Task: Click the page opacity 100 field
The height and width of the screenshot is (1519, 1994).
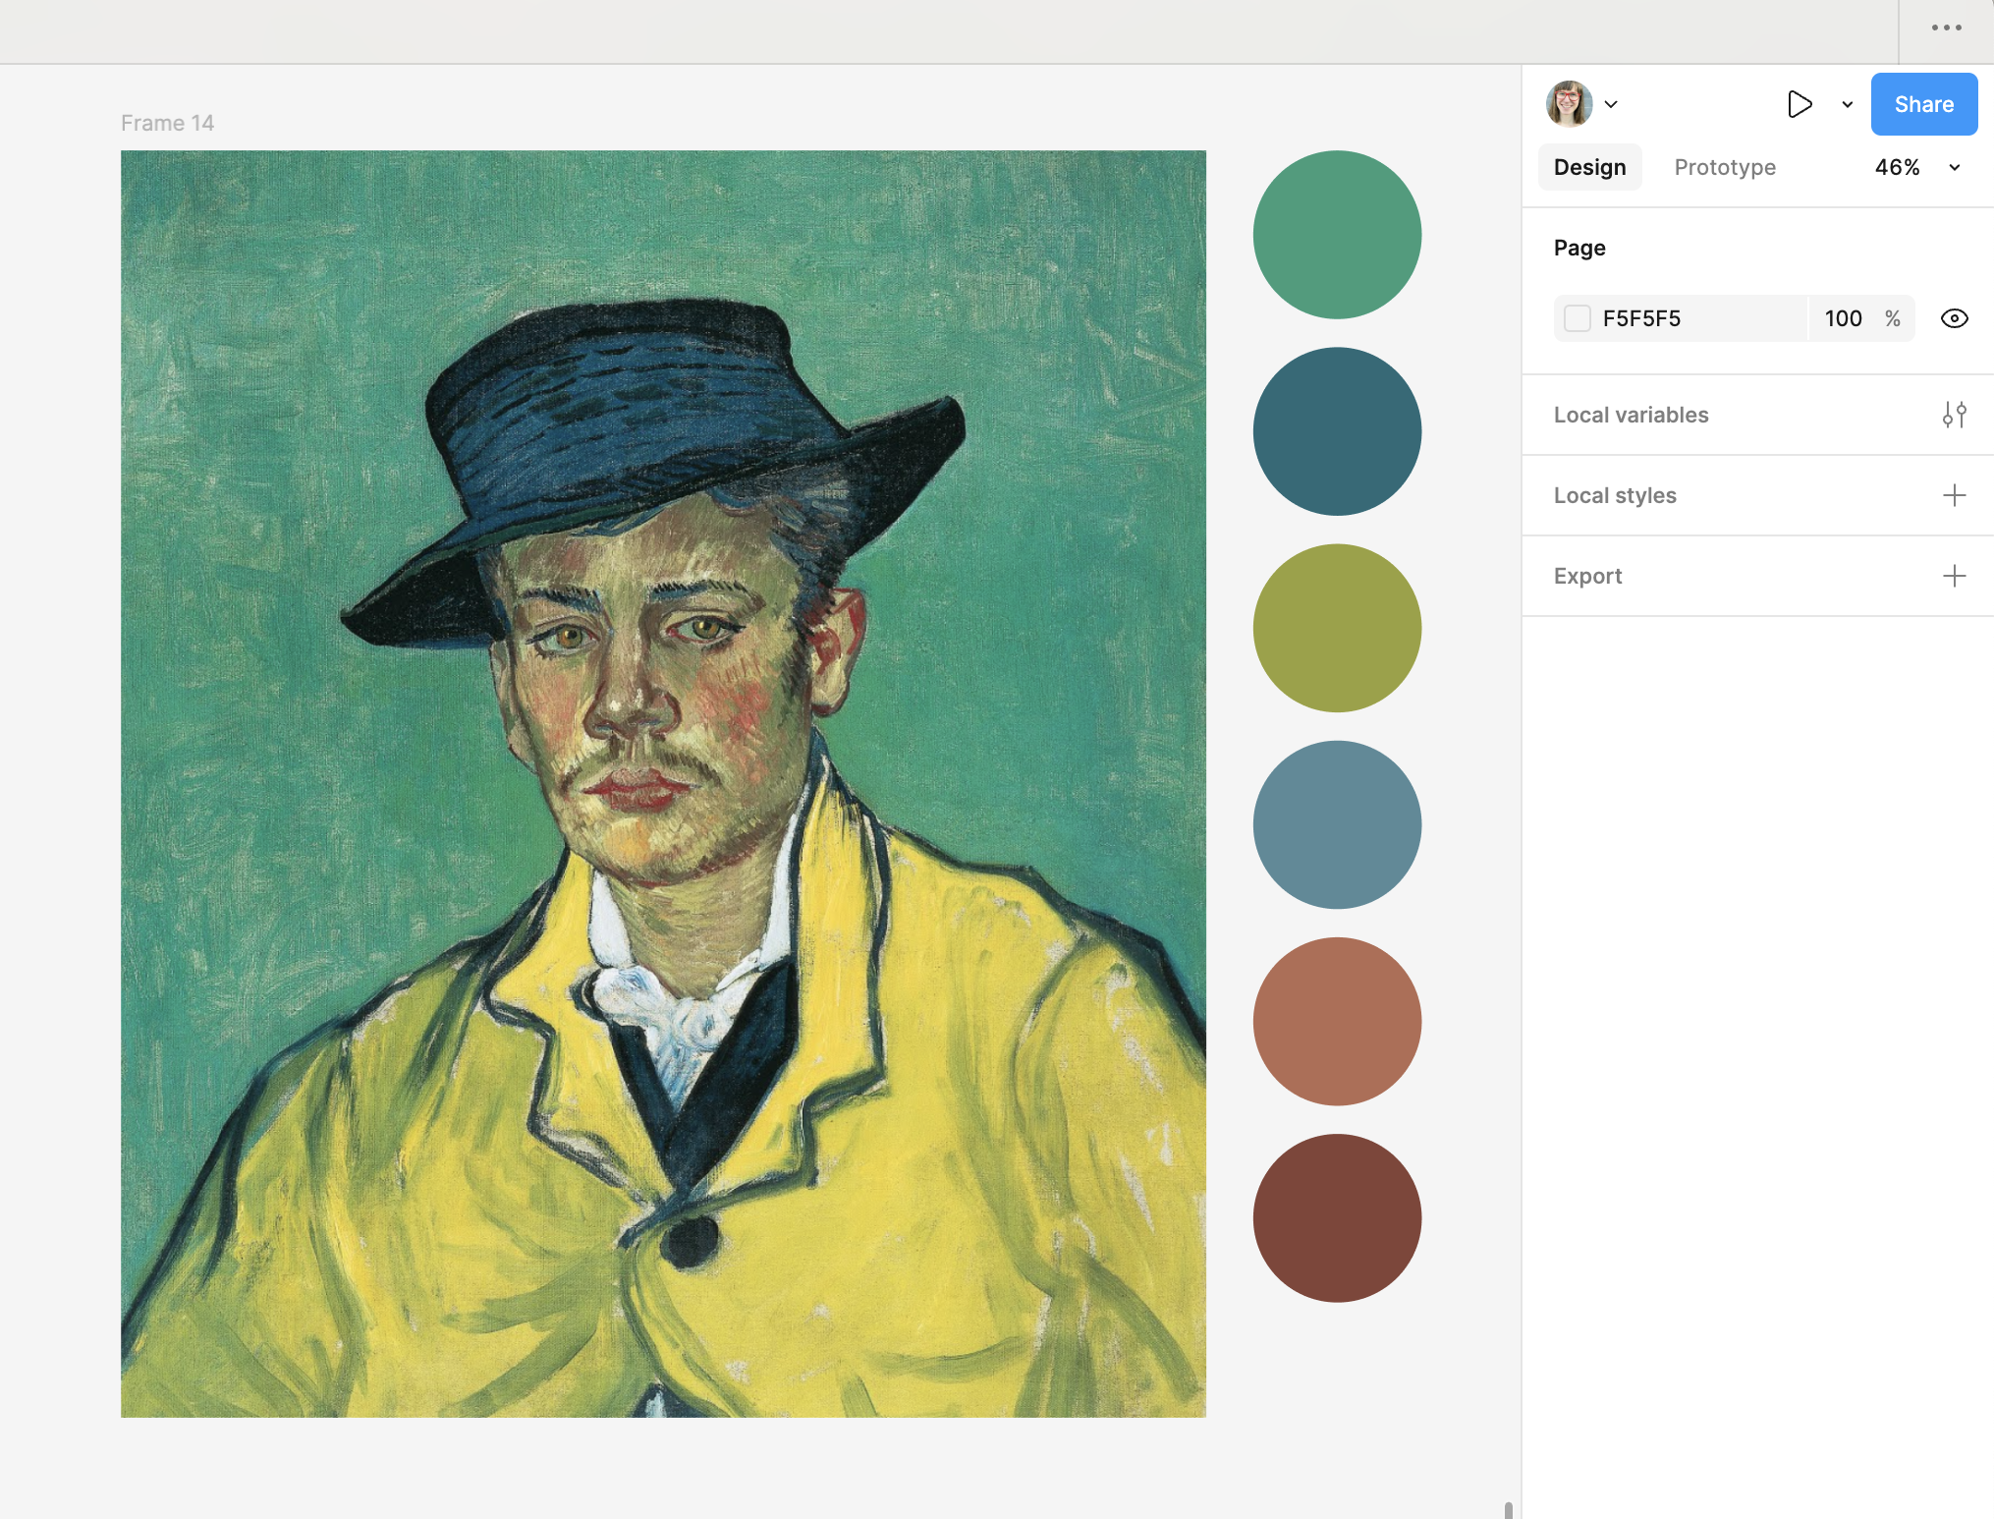Action: click(x=1843, y=318)
